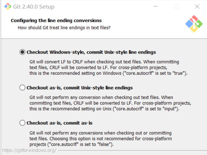
Task: Click the description mentioning core.autocrlf set to "false"
Action: tap(71, 144)
